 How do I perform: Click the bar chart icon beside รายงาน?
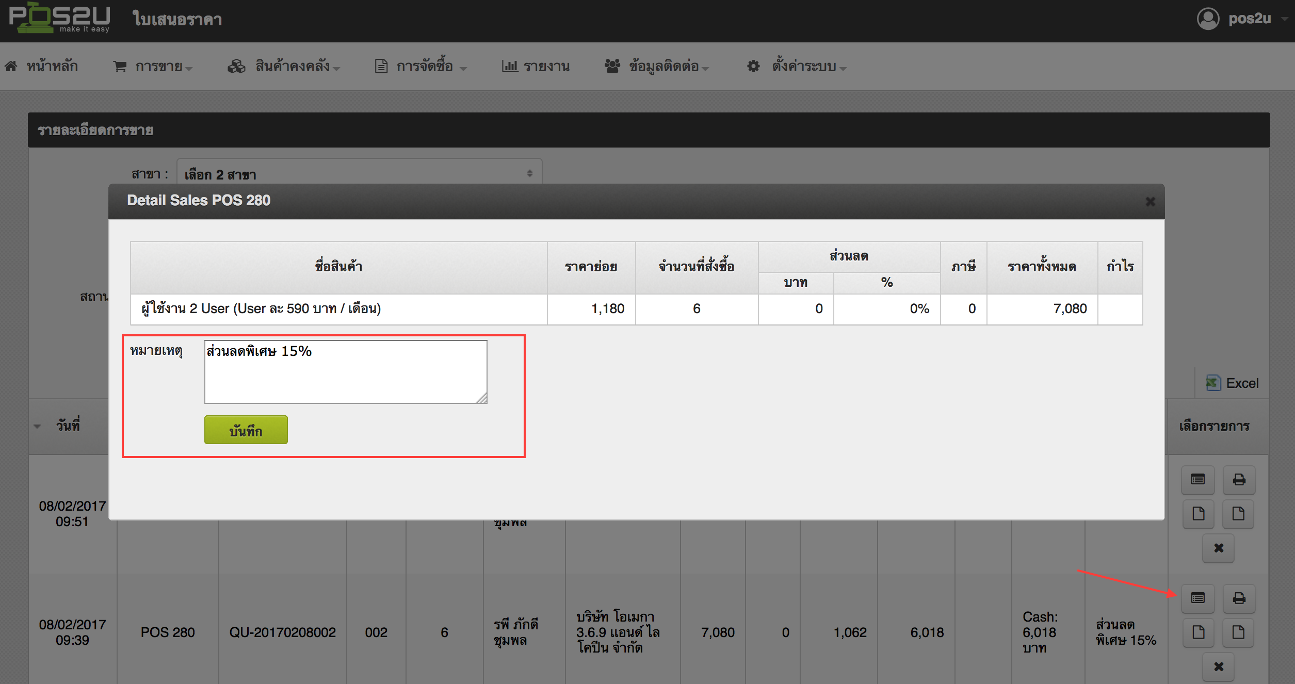pyautogui.click(x=510, y=66)
